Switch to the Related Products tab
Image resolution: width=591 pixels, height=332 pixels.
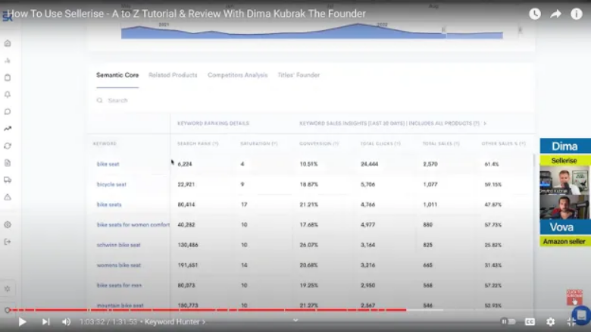tap(173, 75)
